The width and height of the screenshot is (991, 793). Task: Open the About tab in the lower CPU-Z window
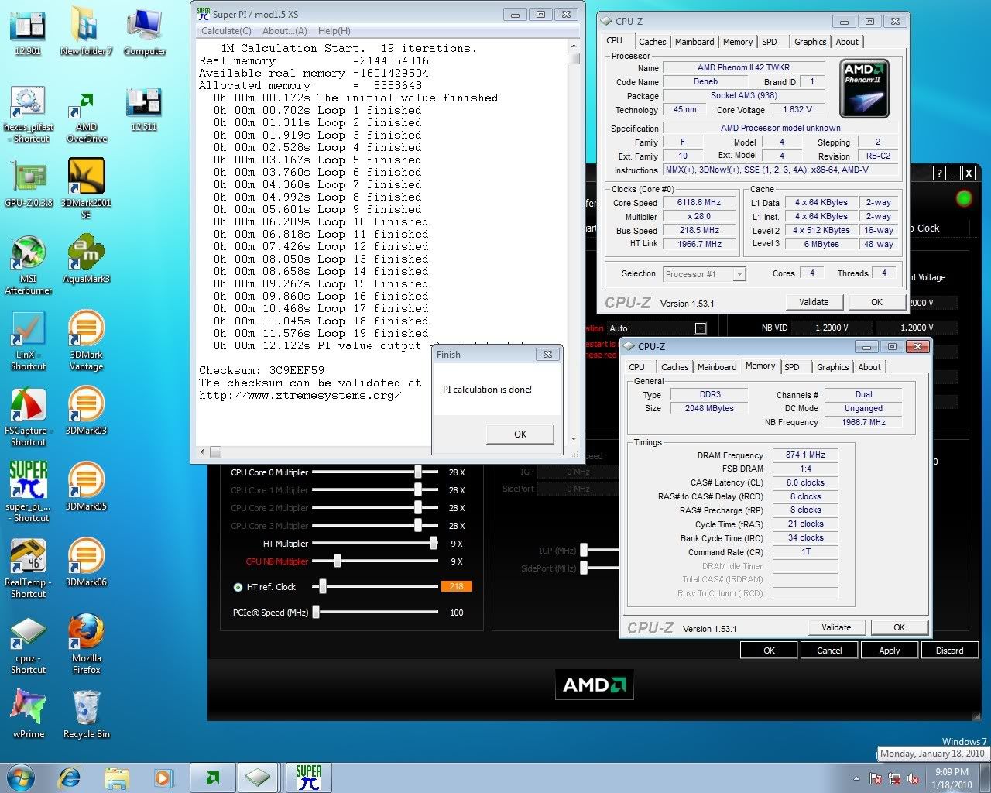tap(869, 367)
